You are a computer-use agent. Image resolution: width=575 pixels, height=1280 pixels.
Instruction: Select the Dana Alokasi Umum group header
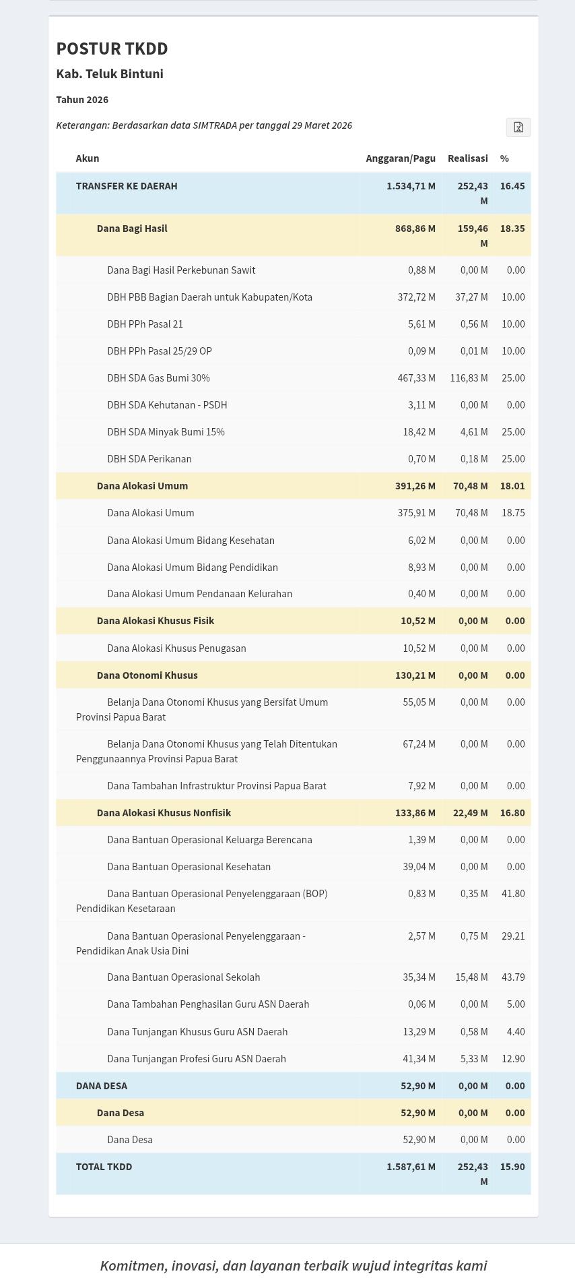(142, 486)
